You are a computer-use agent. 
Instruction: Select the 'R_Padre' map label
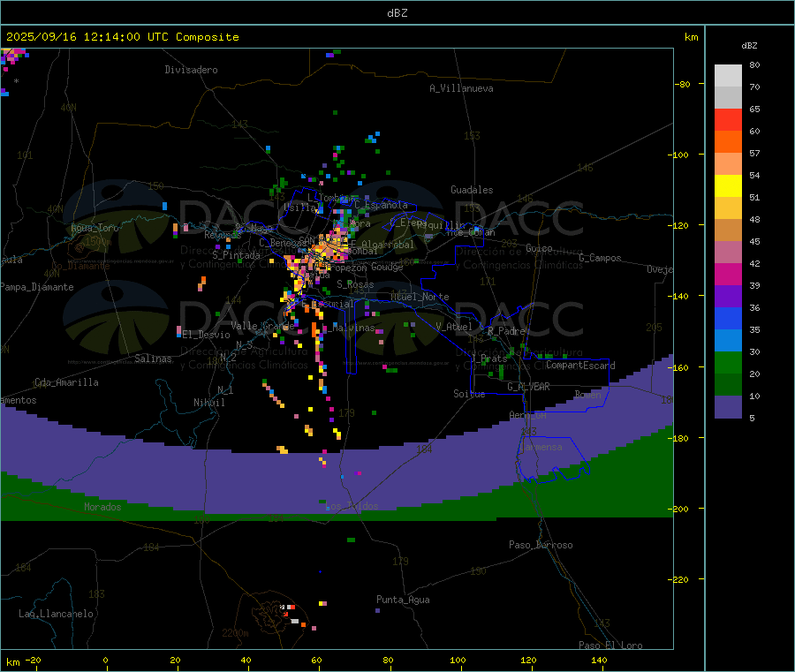[506, 331]
